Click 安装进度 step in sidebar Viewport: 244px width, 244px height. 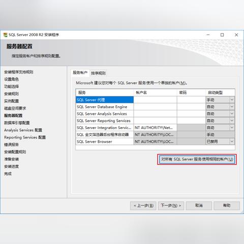click(11, 167)
